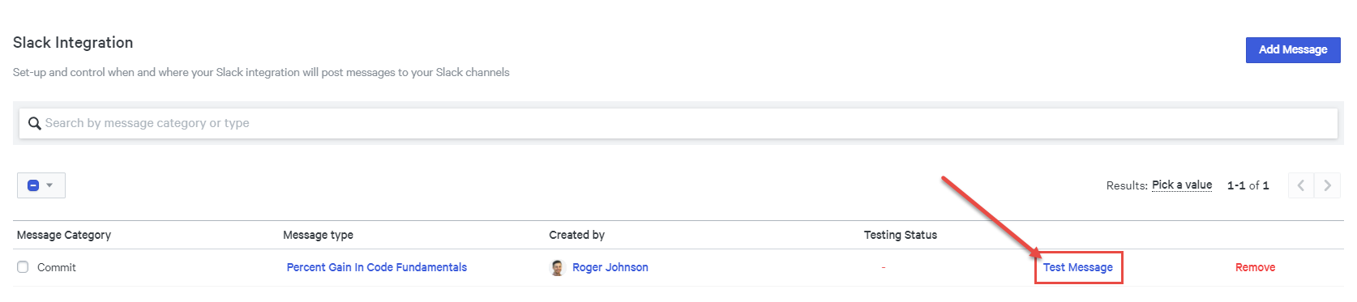Click the 1-1 of 1 results counter
Viewport: 1357px width, 302px height.
point(1248,185)
